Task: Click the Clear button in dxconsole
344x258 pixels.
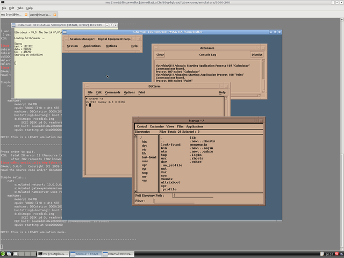Action: [x=160, y=54]
